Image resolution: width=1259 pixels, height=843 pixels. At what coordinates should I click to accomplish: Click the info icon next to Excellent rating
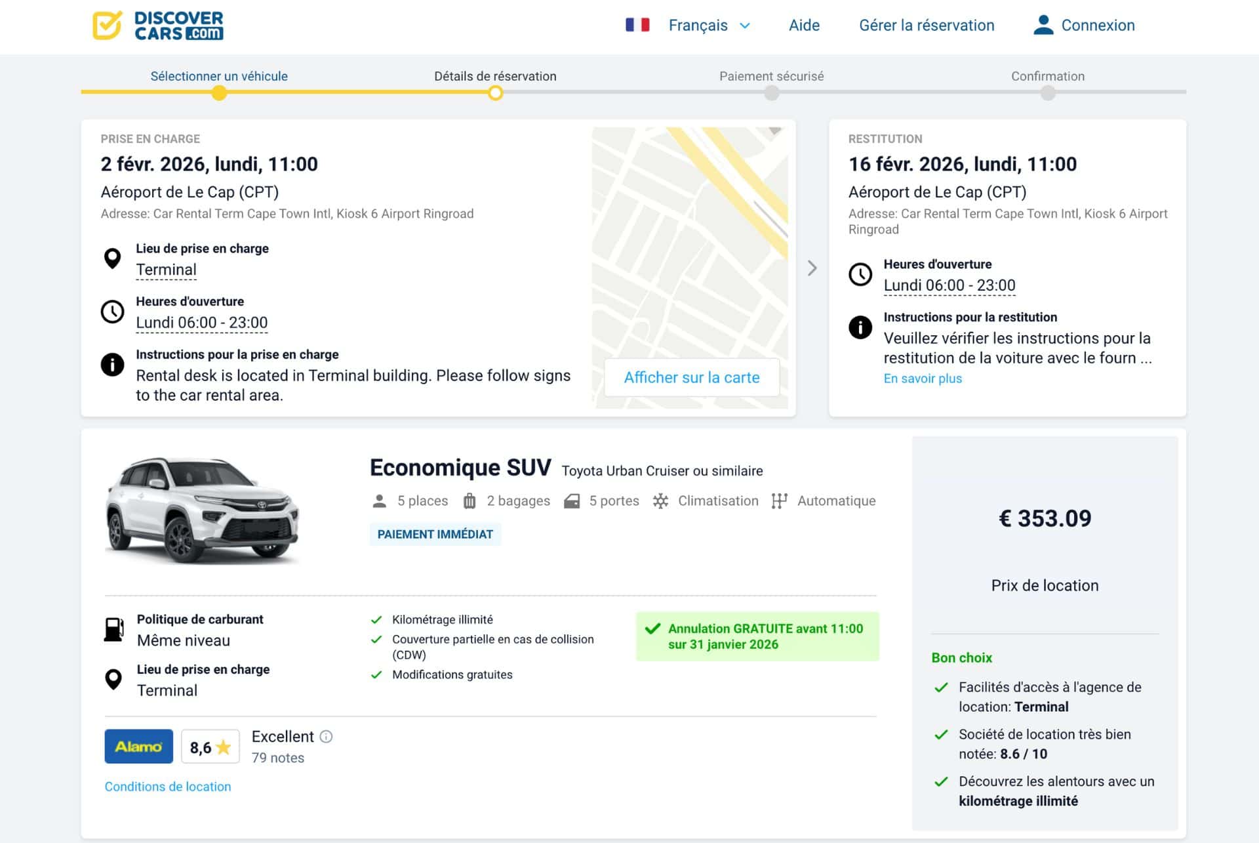click(x=326, y=737)
